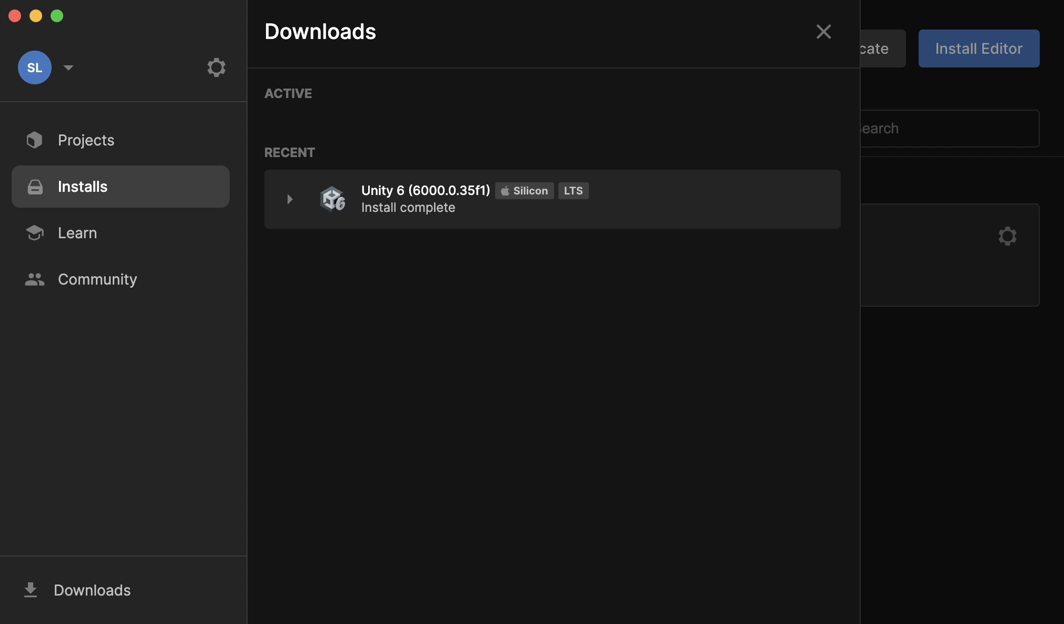Click the Silicon architecture tag

[x=525, y=191]
